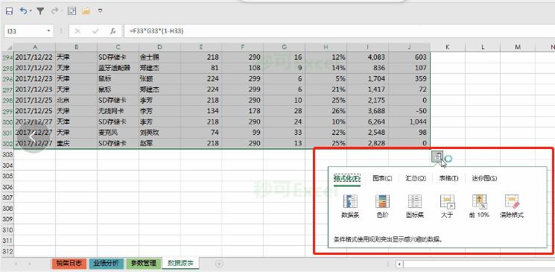
Task: Click cell containing 北京
Action: (76, 100)
